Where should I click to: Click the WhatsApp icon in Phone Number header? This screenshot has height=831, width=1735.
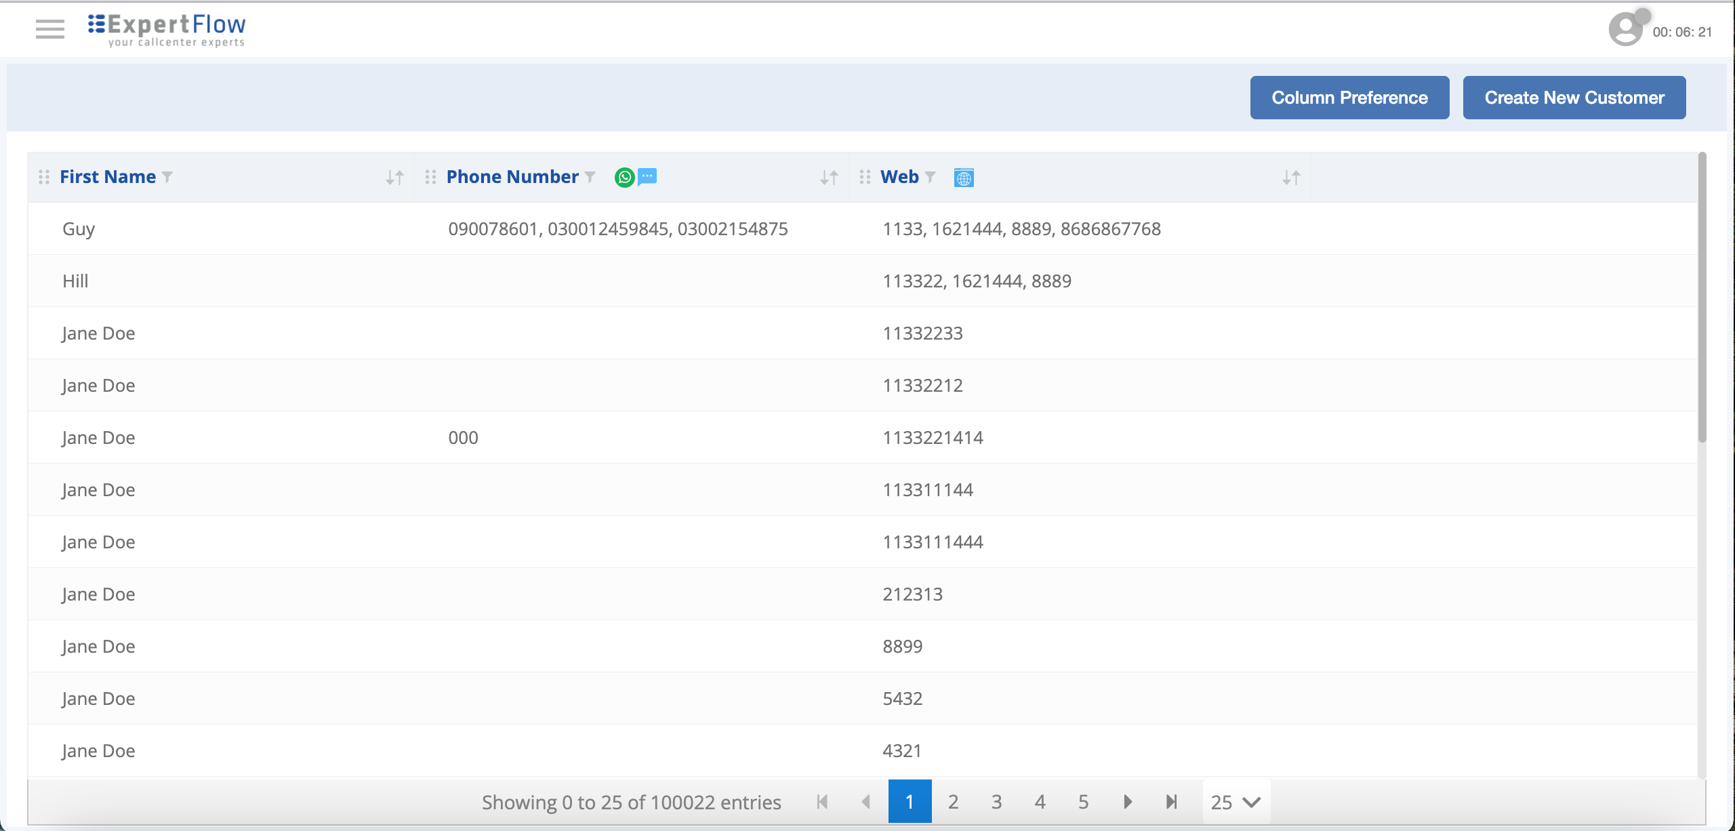[624, 177]
